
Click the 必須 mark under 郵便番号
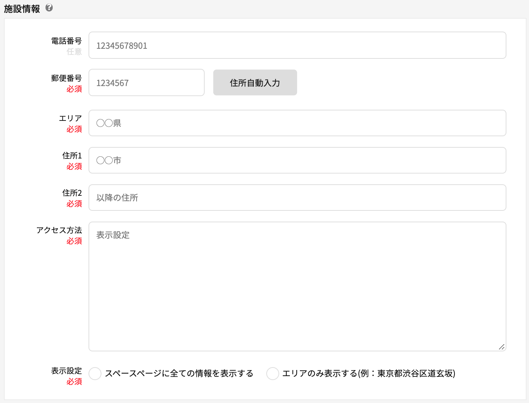[x=74, y=89]
